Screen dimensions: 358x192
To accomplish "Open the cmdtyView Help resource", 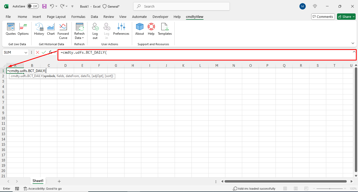I will point(151,29).
